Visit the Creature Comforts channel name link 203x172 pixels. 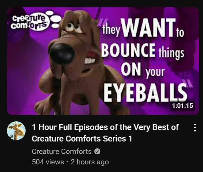(62, 152)
